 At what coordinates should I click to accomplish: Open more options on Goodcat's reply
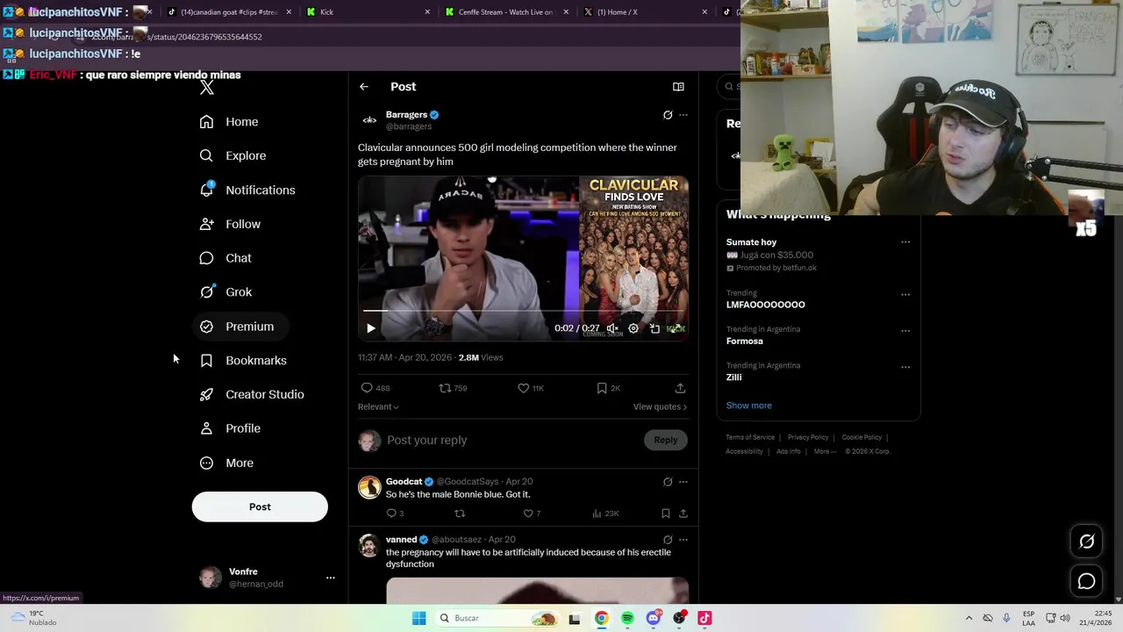pos(683,482)
